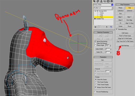Adjust the Map Channel spinner arrows
Image resolution: width=135 pixels, height=96 pixels.
[x=110, y=71]
